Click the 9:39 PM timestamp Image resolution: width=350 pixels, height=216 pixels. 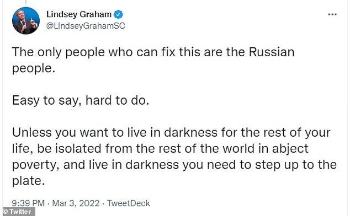[28, 203]
